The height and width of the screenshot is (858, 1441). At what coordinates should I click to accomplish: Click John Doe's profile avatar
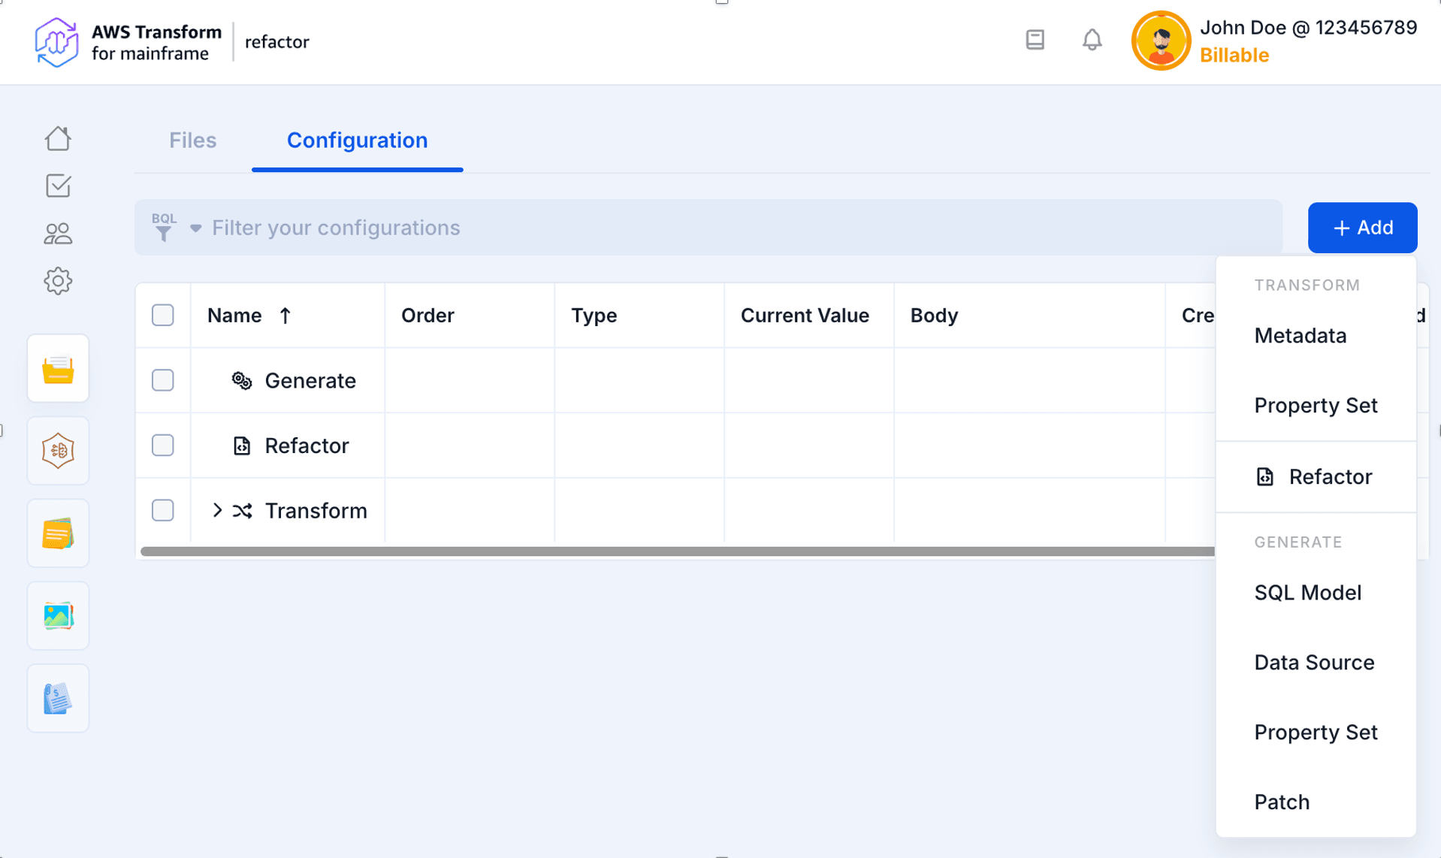click(1160, 41)
